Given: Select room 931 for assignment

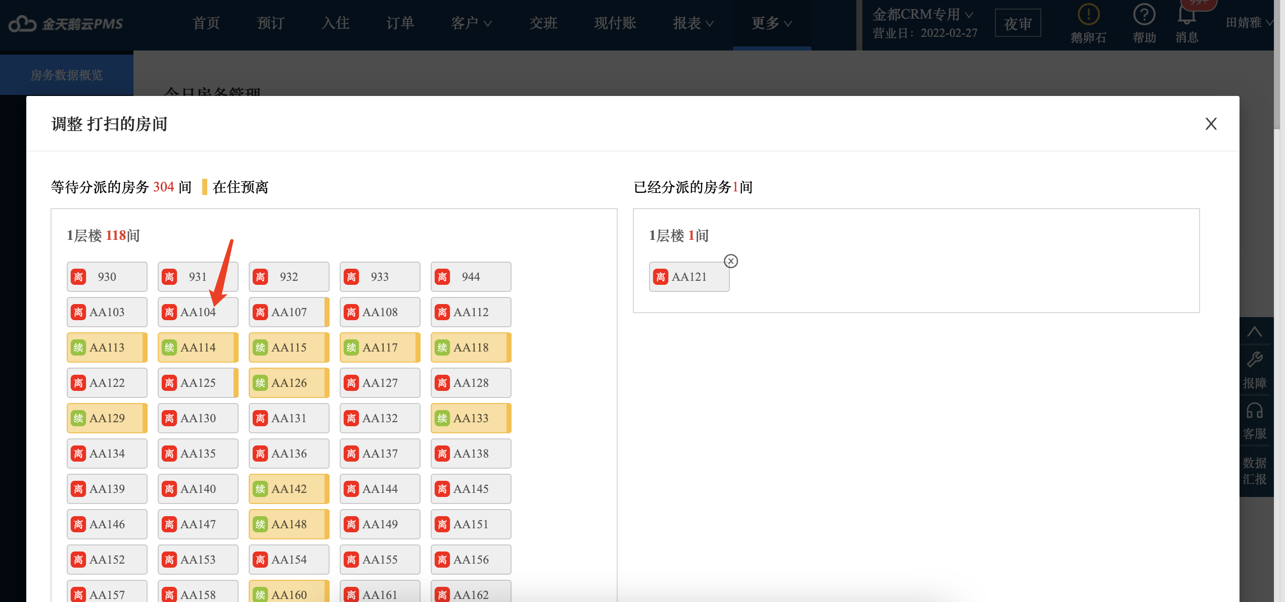Looking at the screenshot, I should (198, 277).
